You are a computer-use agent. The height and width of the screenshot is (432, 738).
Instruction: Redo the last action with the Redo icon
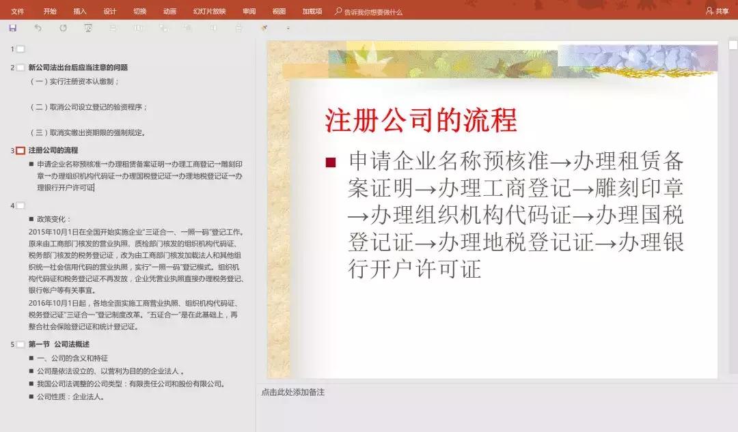tap(63, 29)
